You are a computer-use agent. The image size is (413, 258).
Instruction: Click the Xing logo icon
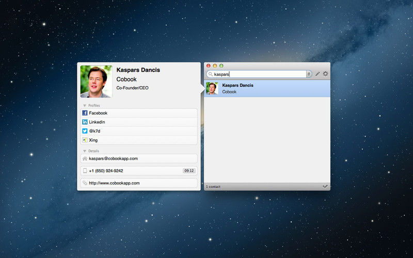coord(85,140)
